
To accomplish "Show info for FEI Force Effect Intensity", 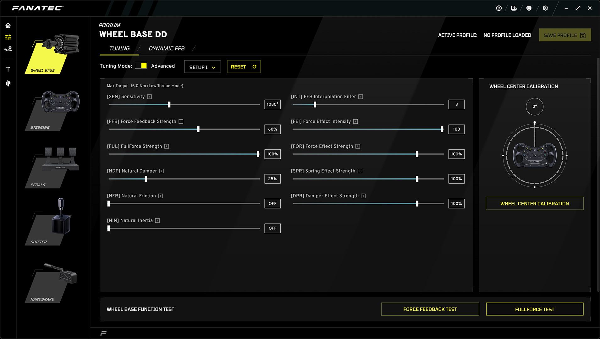I will [355, 121].
